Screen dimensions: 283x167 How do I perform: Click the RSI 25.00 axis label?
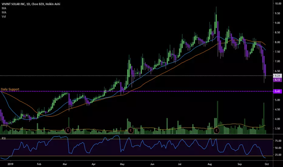278,155
